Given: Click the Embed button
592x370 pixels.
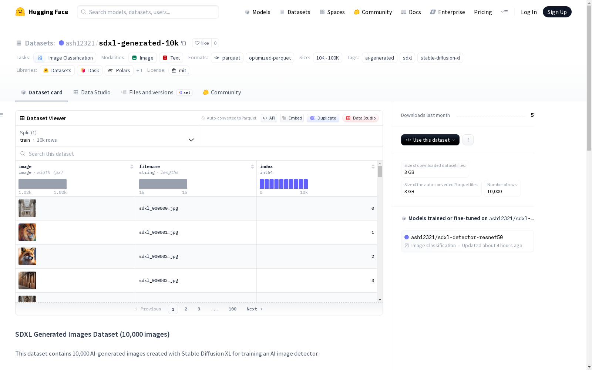Looking at the screenshot, I should 292,118.
